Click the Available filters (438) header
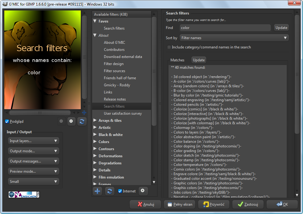 pos(122,14)
